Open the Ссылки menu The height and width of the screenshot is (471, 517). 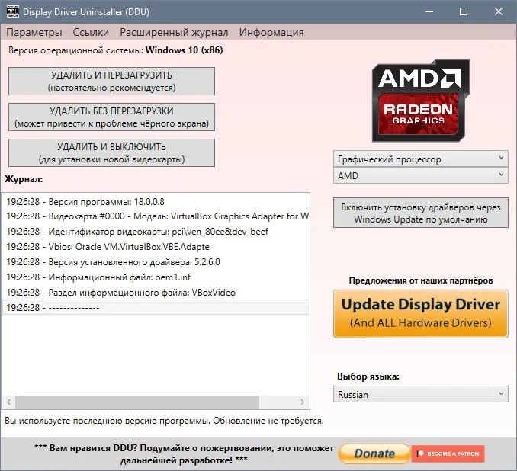[91, 32]
